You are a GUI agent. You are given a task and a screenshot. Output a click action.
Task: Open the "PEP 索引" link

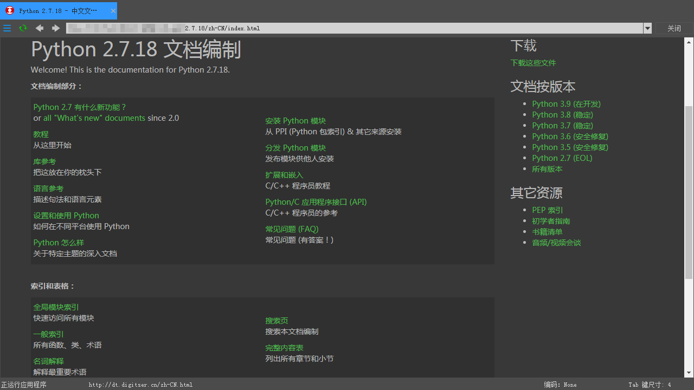(547, 210)
